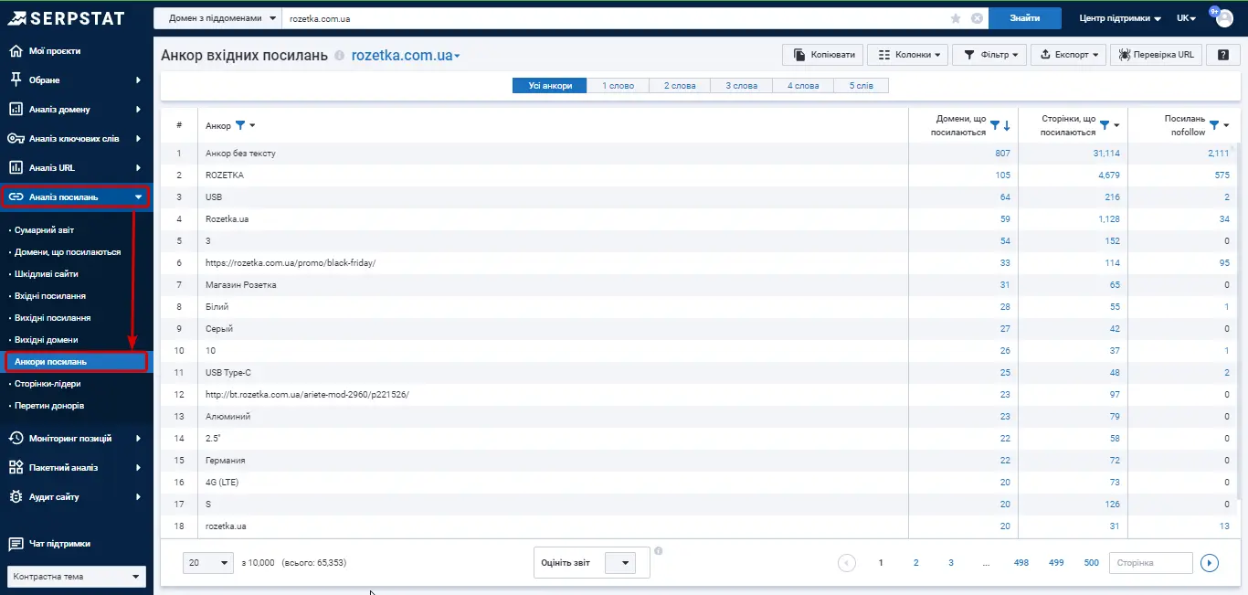This screenshot has height=595, width=1248.
Task: Open the Колонки dropdown
Action: [908, 55]
